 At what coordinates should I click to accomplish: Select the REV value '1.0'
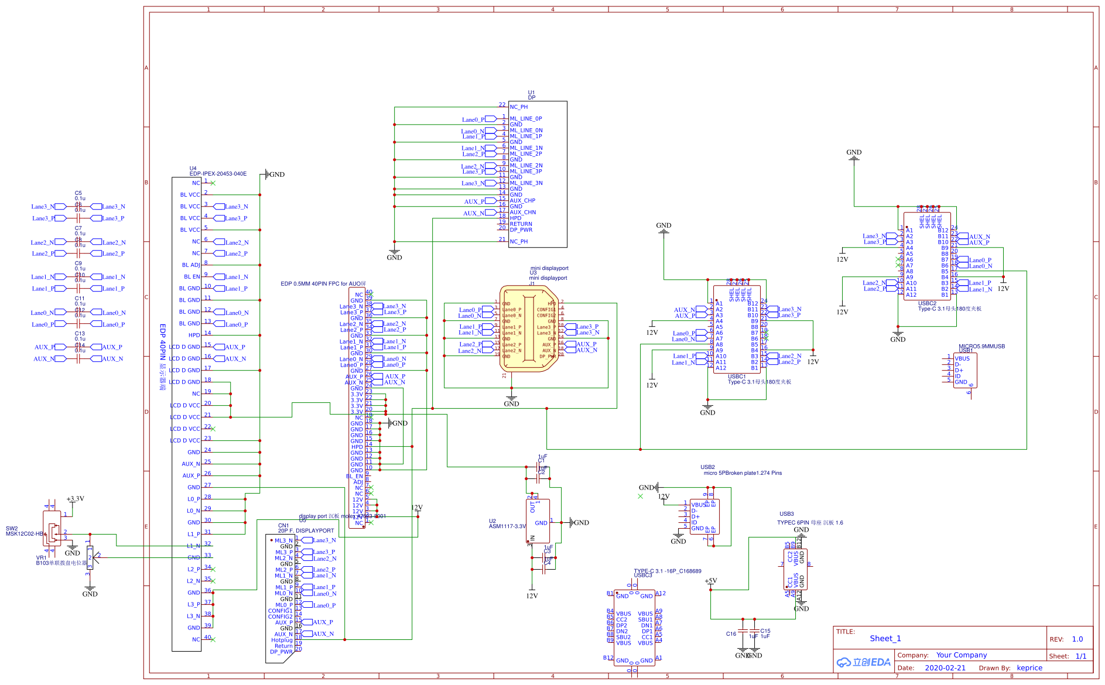coord(1077,639)
